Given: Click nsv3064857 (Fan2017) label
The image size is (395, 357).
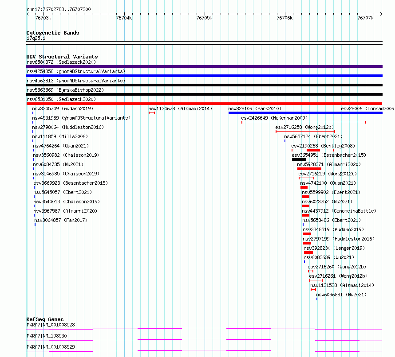Looking at the screenshot, I should [61, 220].
